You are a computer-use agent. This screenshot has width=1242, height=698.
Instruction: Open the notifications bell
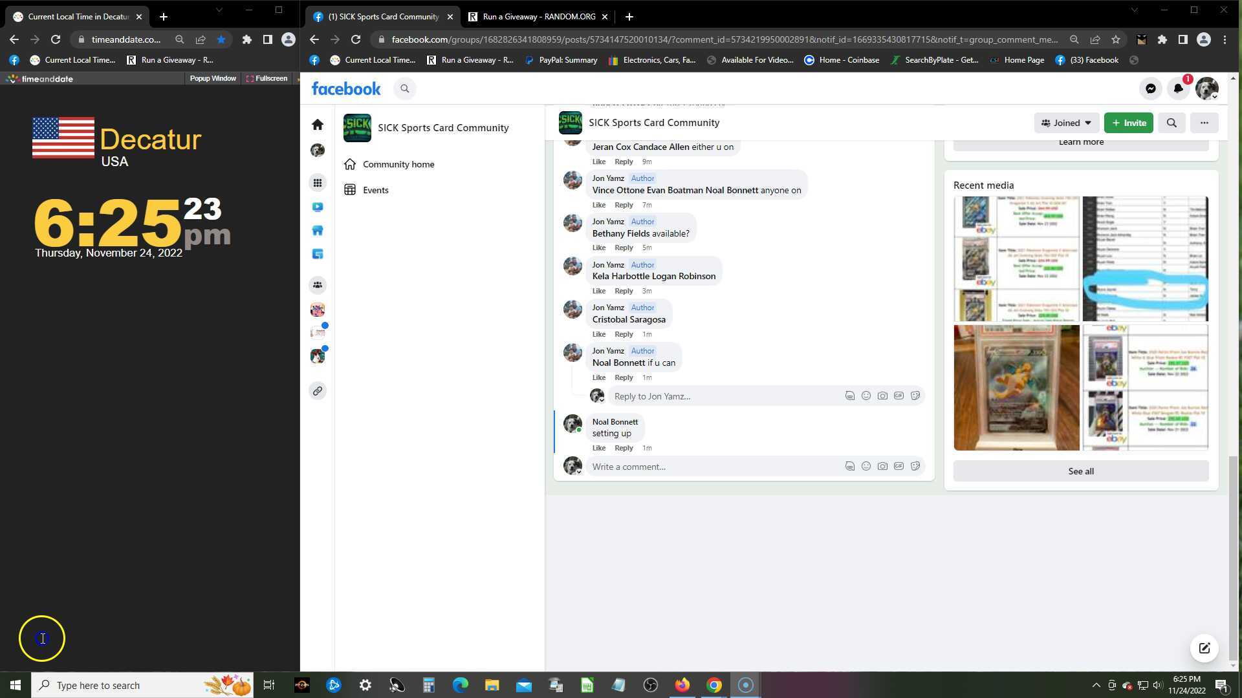point(1178,89)
